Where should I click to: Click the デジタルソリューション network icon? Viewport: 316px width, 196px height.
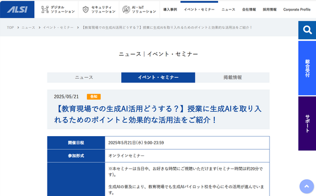click(45, 9)
